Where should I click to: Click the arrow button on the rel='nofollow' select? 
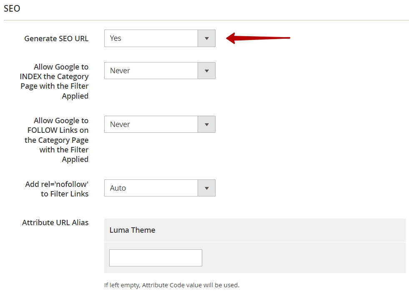point(207,188)
